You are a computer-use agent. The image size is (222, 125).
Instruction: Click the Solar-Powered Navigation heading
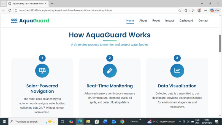(x=42, y=89)
